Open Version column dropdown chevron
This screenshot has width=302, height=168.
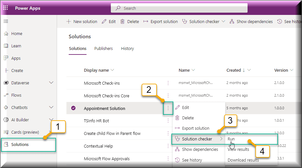coord(291,70)
